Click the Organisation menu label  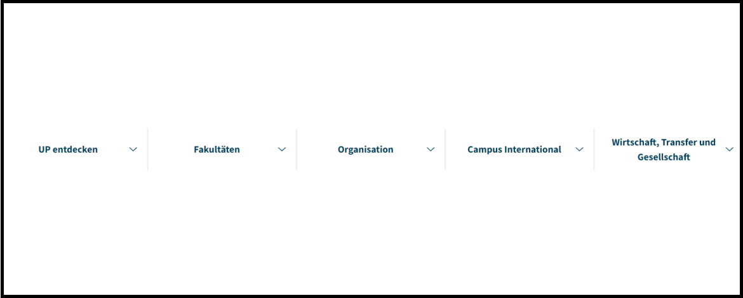pyautogui.click(x=365, y=150)
